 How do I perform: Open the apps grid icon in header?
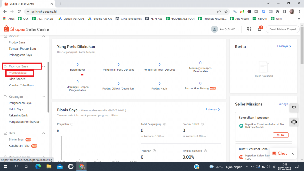pyautogui.click(x=249, y=29)
